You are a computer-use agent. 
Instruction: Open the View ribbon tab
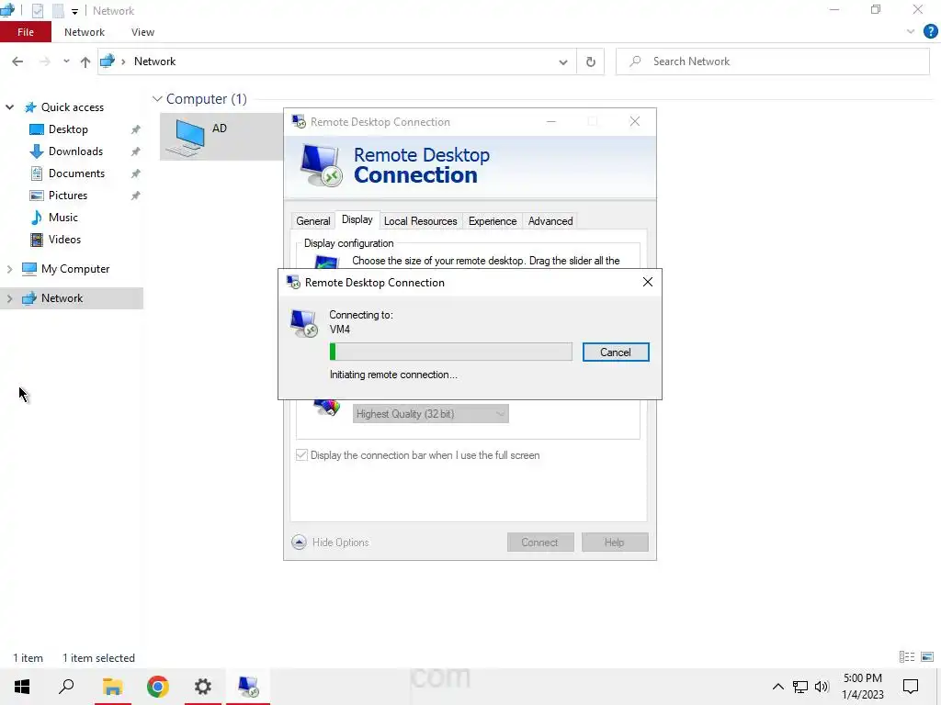pos(142,32)
